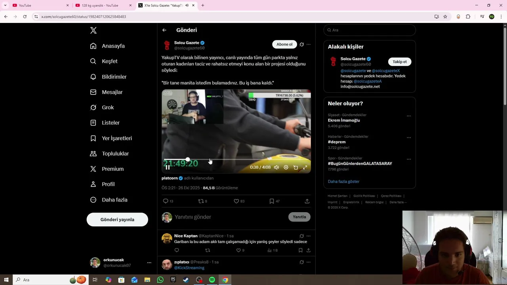507x285 pixels.
Task: Open Steam from the taskbar
Action: point(186,280)
